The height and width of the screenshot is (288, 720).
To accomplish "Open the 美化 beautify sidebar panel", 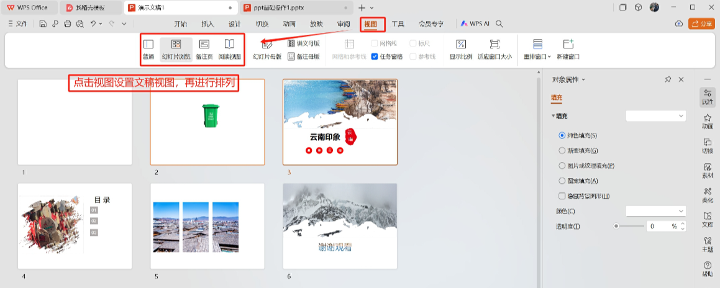I will tap(707, 196).
